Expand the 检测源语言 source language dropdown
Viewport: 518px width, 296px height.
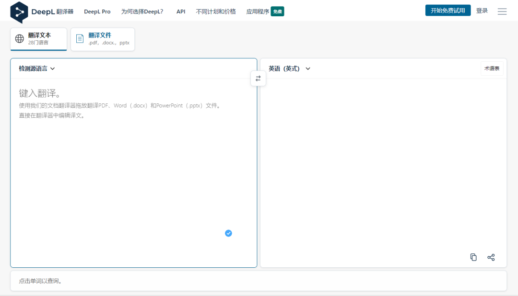tap(37, 68)
